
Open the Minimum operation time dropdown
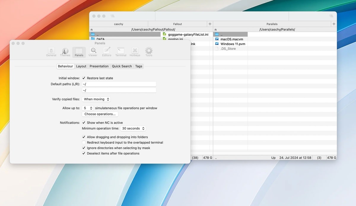point(133,128)
